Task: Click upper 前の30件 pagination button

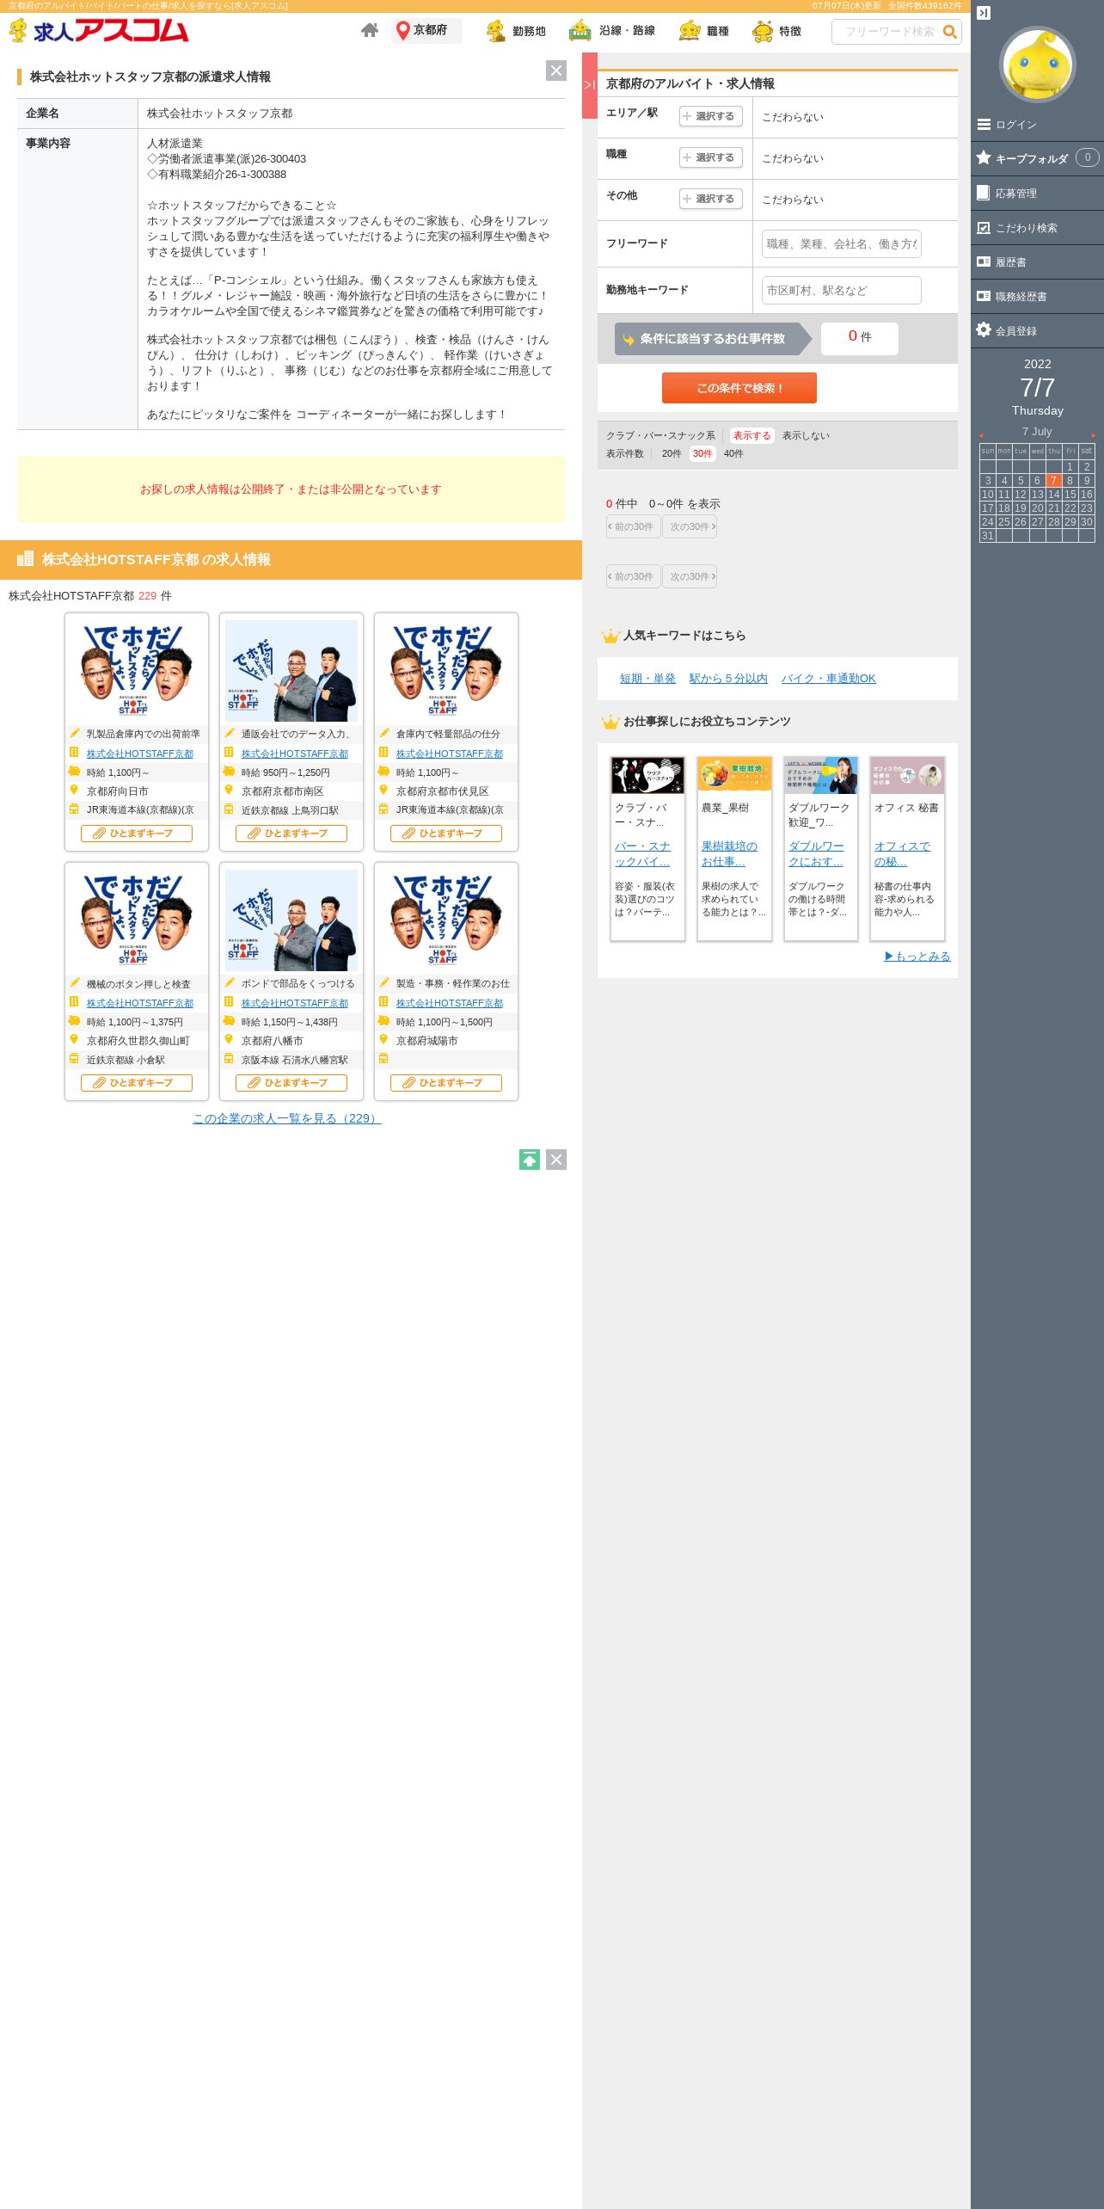Action: click(x=633, y=526)
